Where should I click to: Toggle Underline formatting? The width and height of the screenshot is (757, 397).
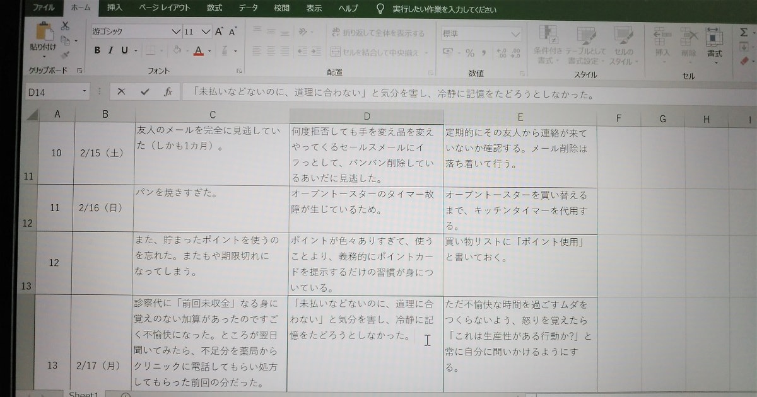pos(124,50)
